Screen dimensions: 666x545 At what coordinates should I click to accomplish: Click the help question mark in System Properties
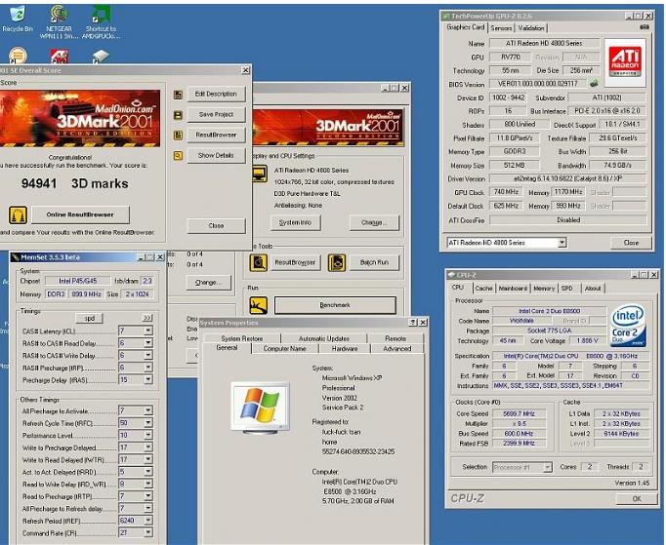(x=413, y=323)
